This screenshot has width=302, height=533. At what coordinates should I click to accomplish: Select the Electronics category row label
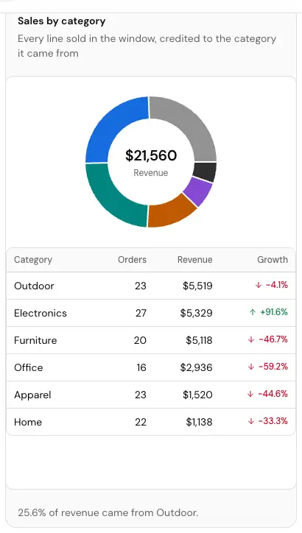41,313
